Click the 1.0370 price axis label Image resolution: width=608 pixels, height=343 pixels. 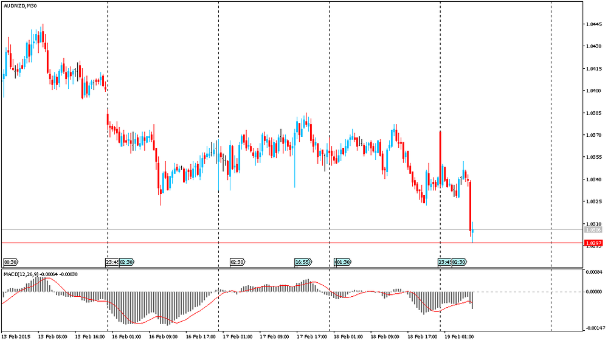pos(593,135)
